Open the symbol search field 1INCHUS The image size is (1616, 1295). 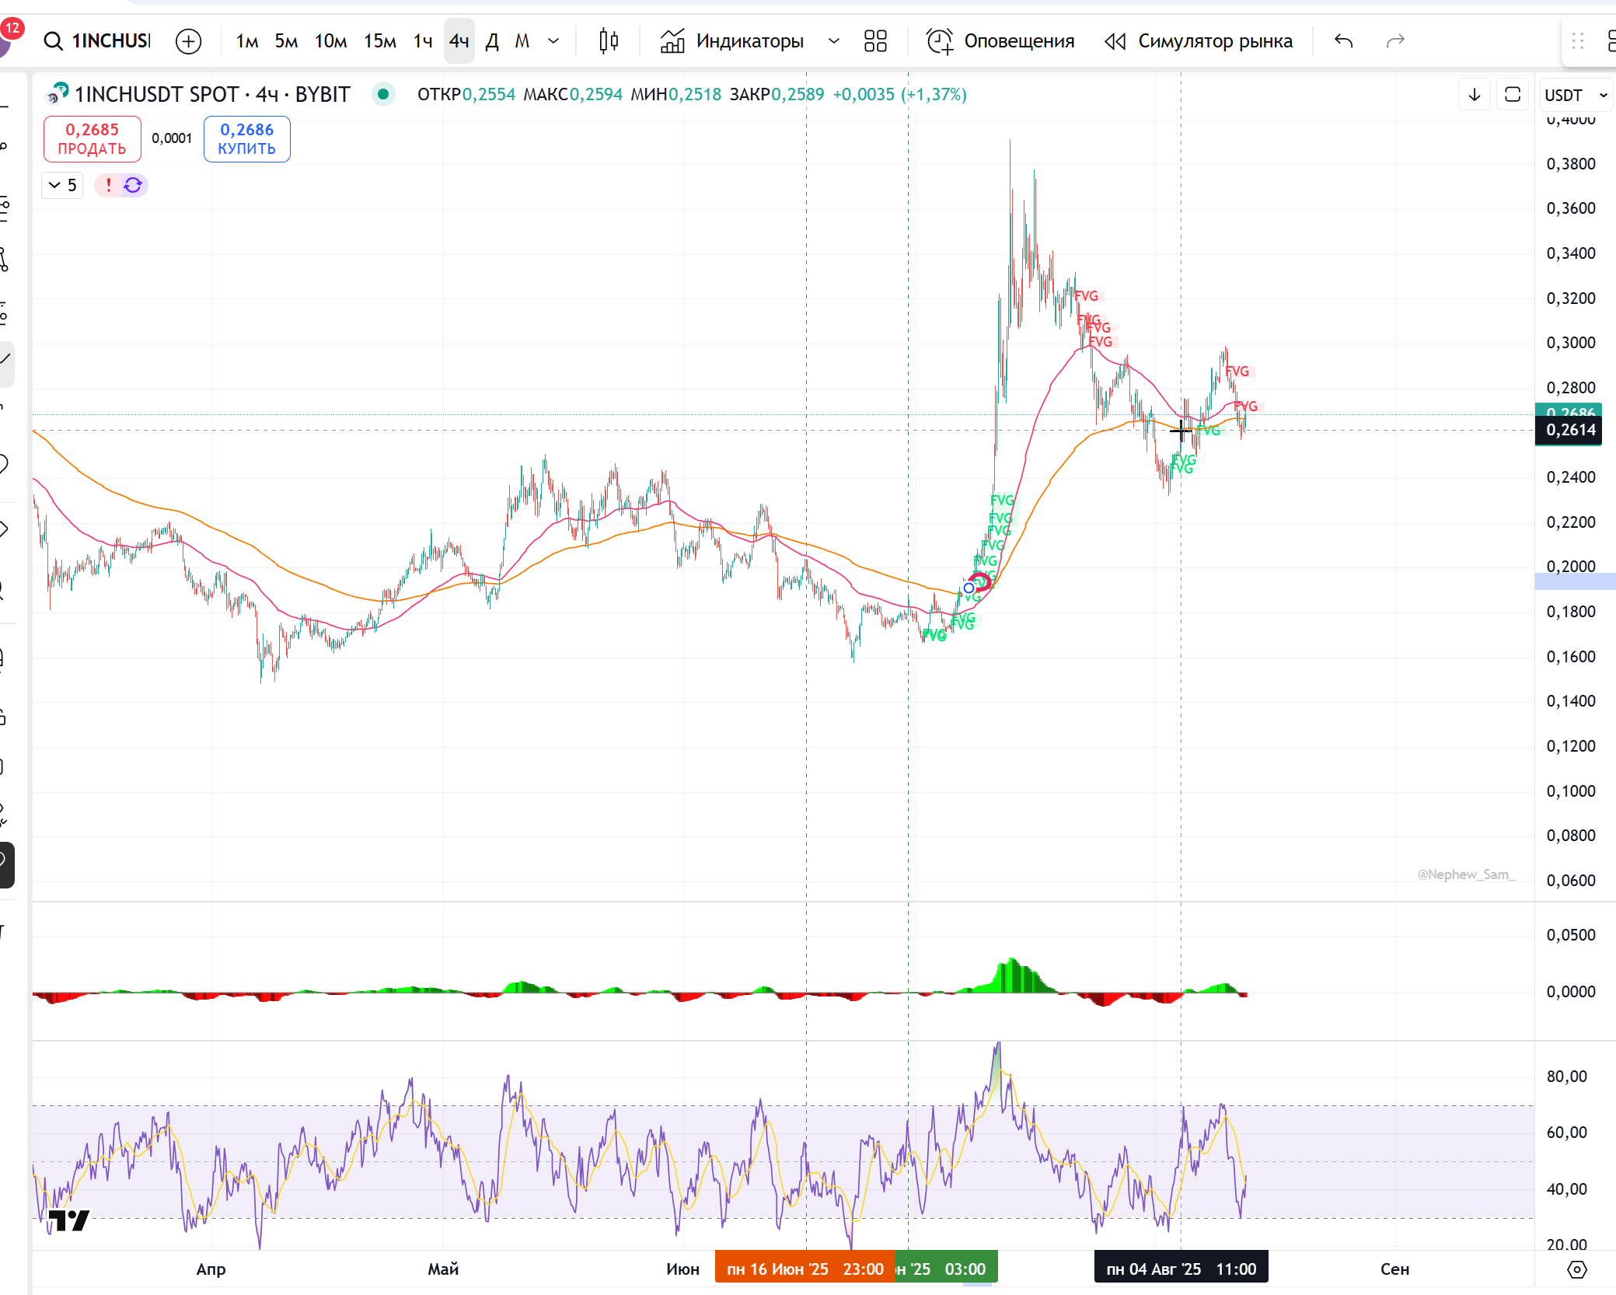coord(98,40)
